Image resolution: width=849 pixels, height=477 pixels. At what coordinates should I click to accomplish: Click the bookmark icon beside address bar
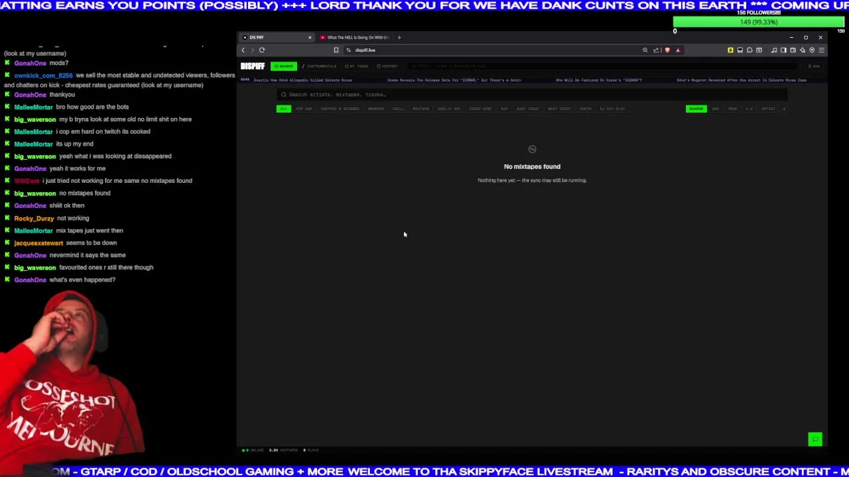(x=336, y=50)
